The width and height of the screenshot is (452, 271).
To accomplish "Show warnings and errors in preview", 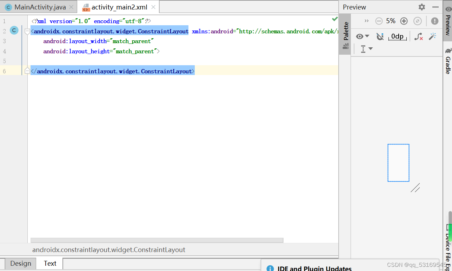I will [x=434, y=21].
